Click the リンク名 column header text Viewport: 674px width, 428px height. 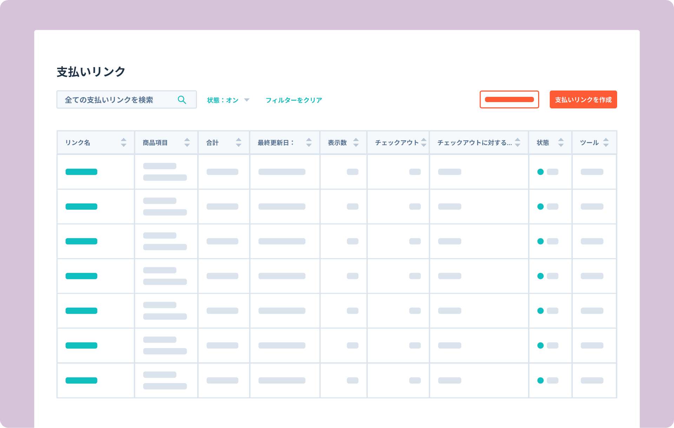78,142
